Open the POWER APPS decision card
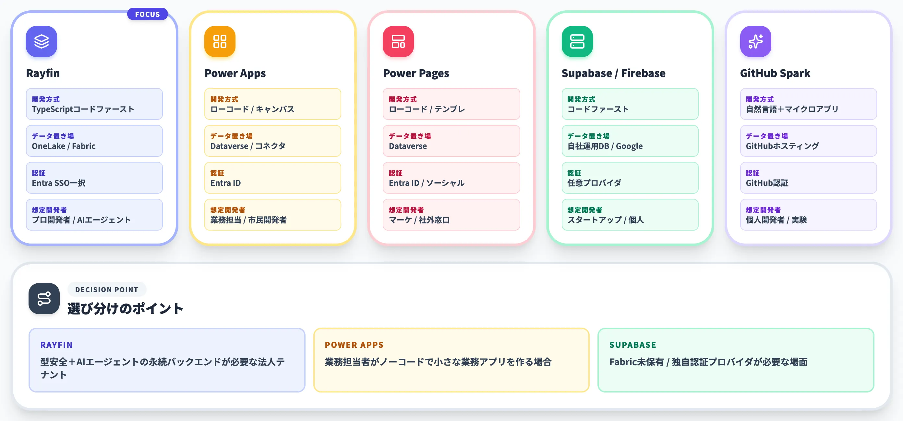903x421 pixels. pyautogui.click(x=451, y=360)
